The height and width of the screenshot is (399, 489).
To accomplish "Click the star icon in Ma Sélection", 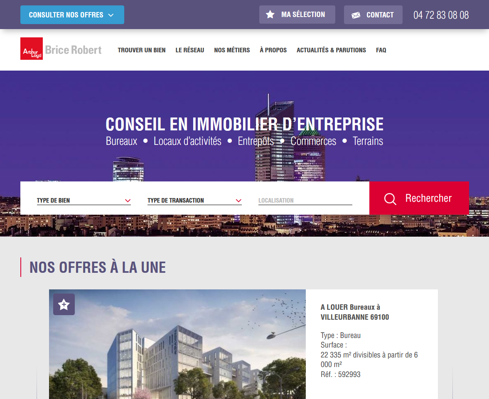I will click(x=270, y=15).
